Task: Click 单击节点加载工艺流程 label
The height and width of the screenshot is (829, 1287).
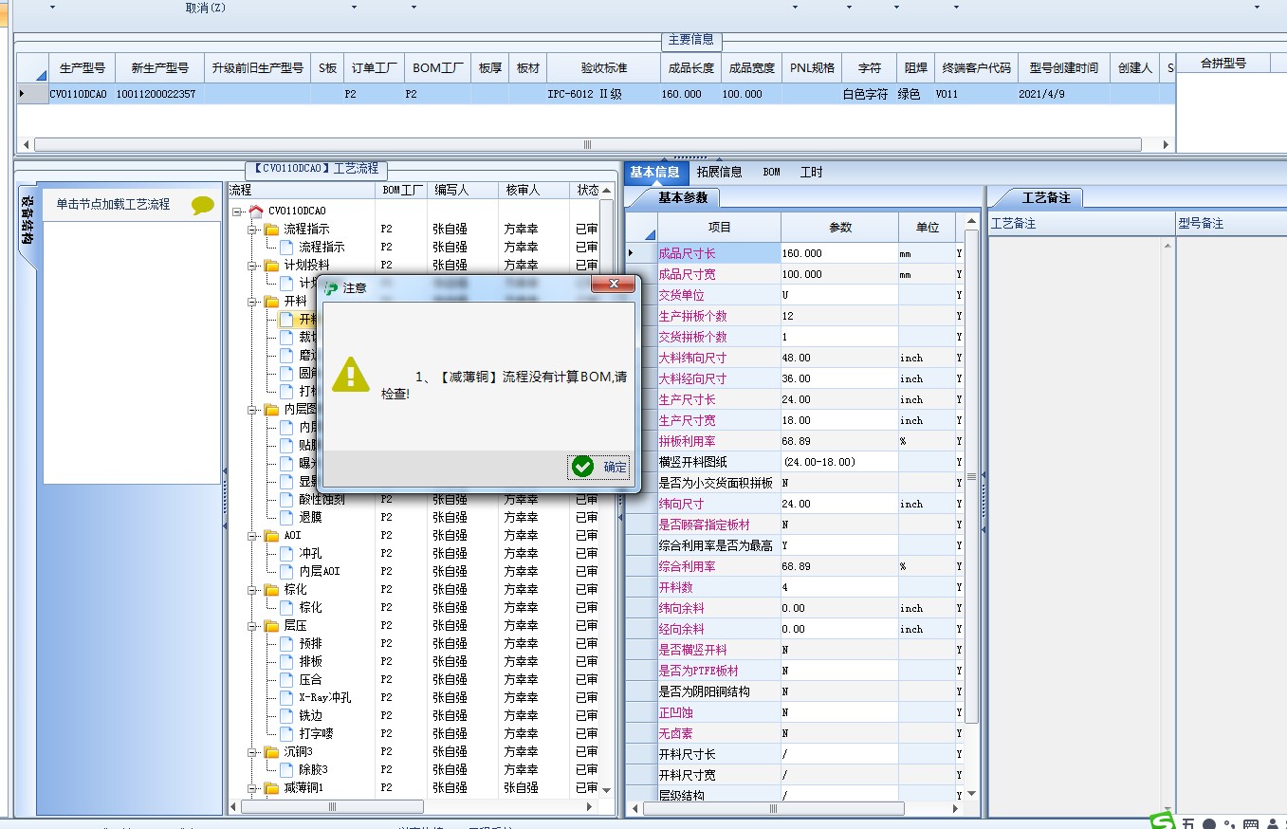Action: (113, 204)
